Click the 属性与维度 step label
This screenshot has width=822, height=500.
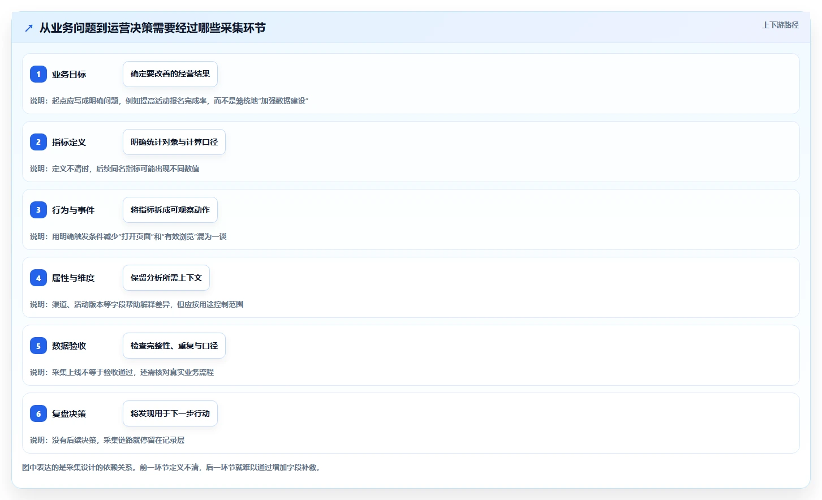74,278
